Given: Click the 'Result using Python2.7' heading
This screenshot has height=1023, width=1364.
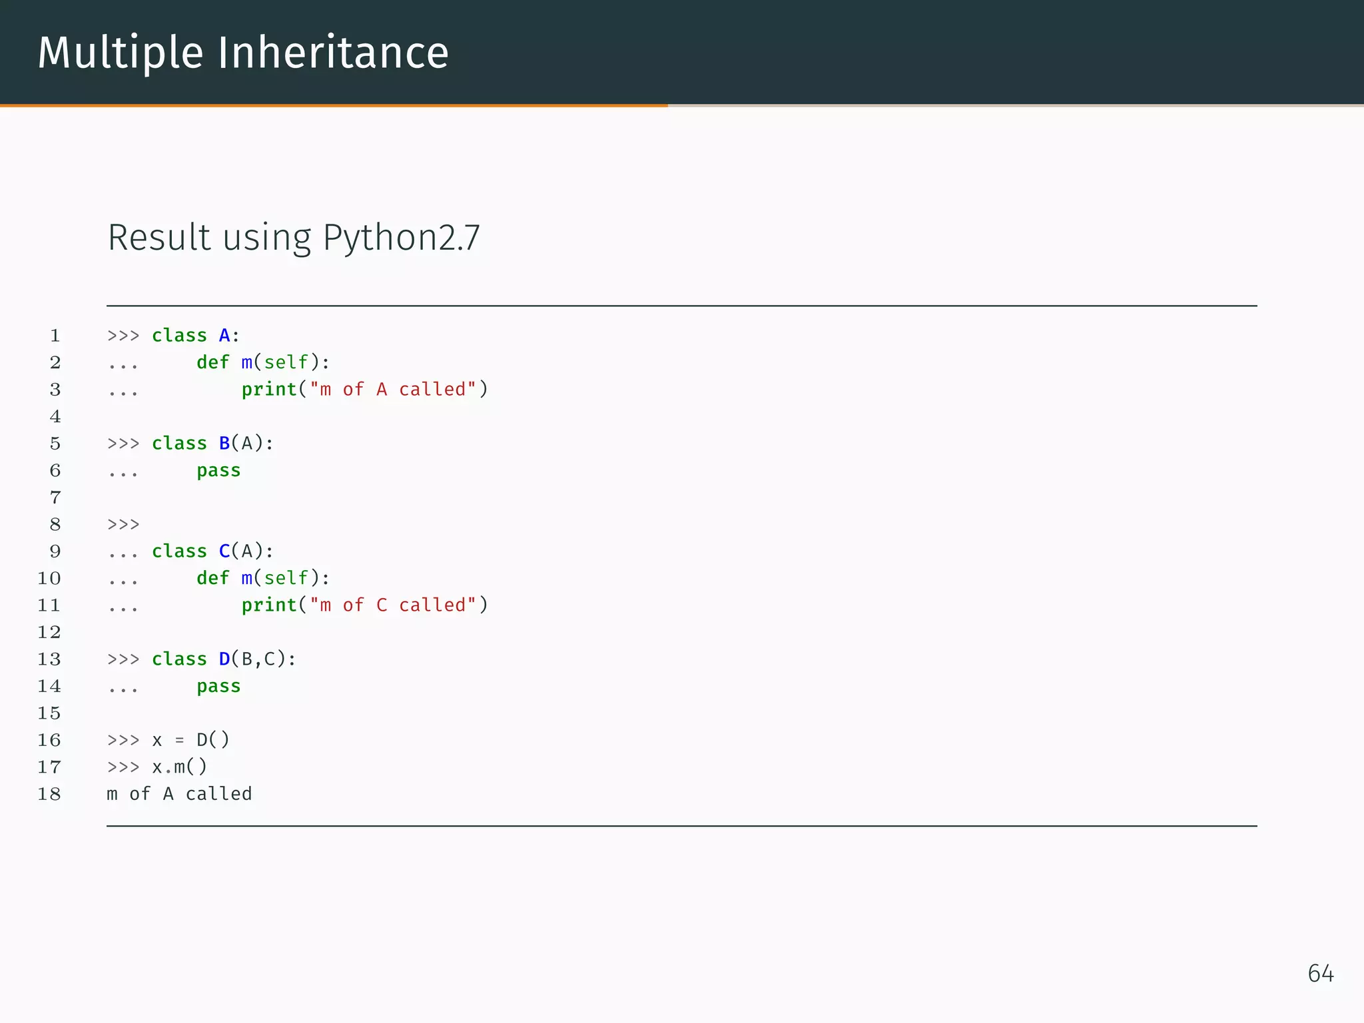Looking at the screenshot, I should coord(294,238).
